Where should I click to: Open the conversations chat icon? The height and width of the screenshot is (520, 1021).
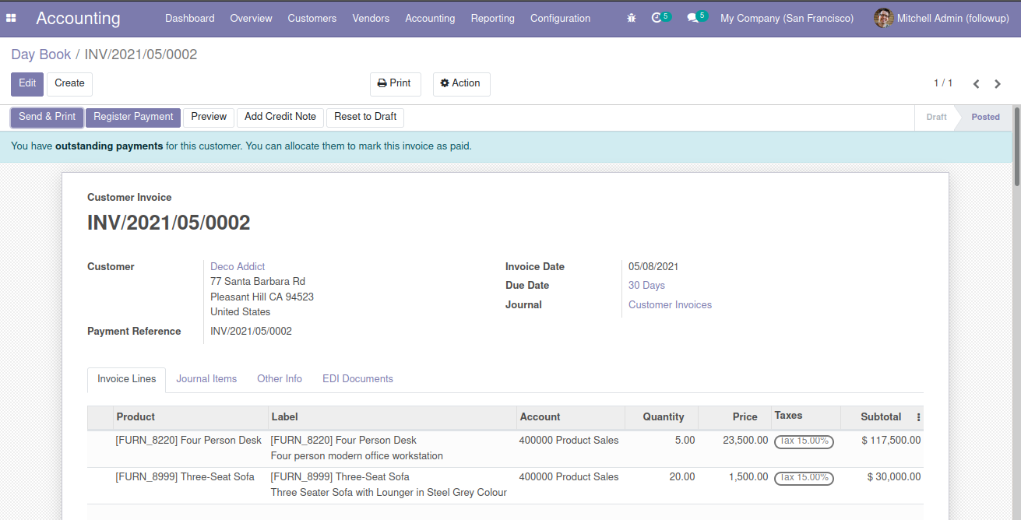(692, 18)
